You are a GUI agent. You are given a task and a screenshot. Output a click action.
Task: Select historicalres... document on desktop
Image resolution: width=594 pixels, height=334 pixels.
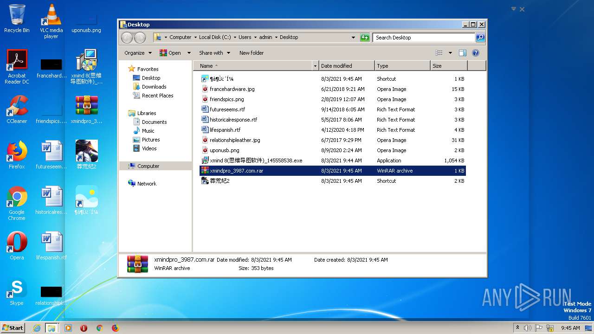tap(52, 200)
